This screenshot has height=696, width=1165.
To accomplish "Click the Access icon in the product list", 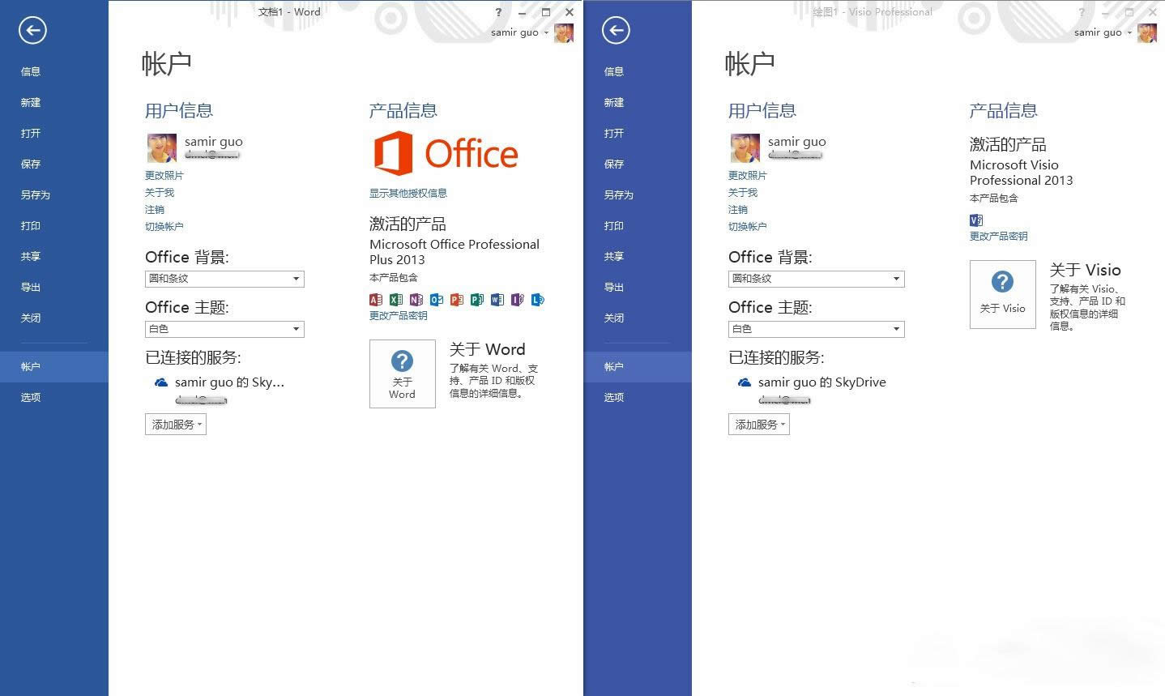I will 376,300.
